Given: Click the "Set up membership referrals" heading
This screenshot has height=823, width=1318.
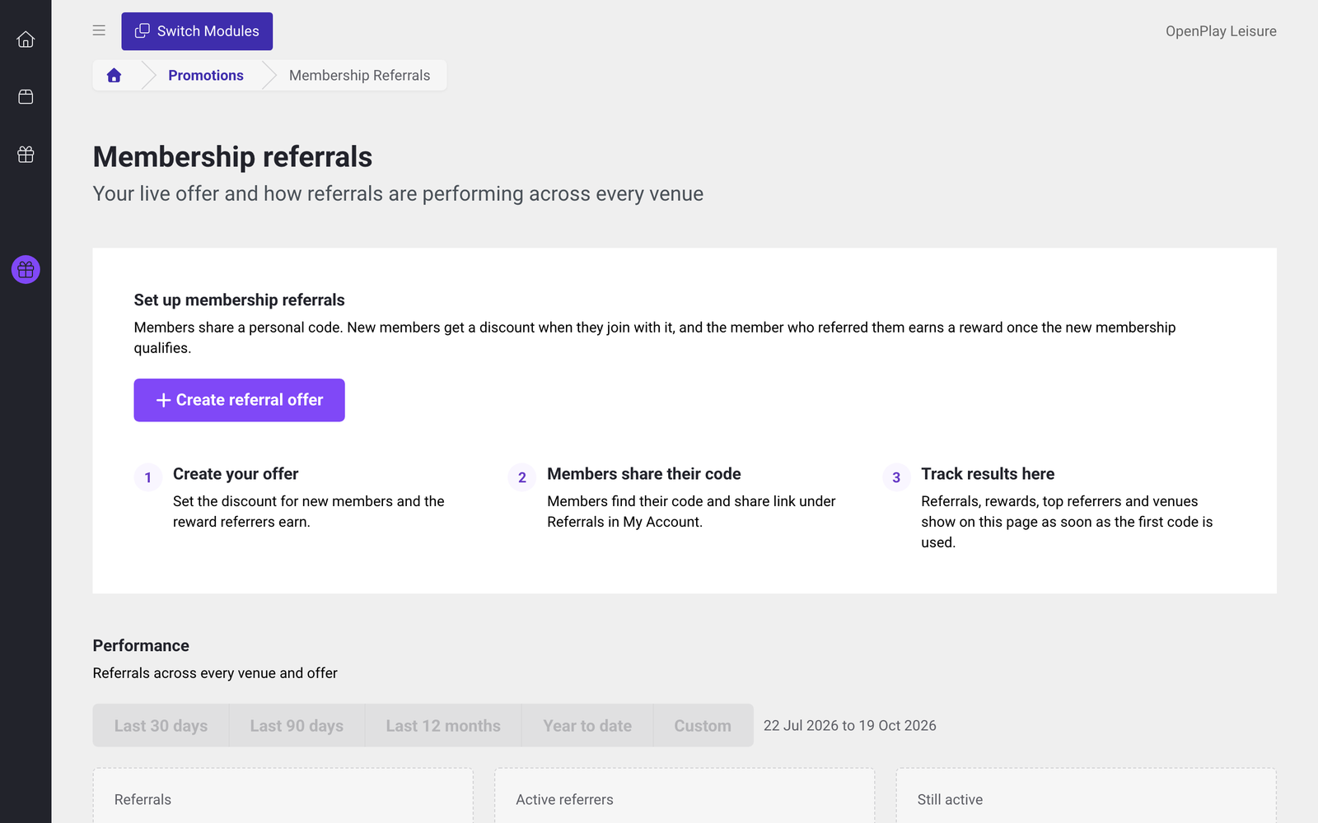Looking at the screenshot, I should [239, 300].
